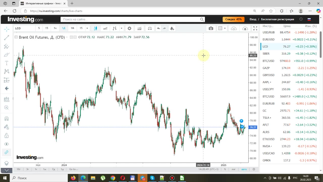Click the back arrow in left toolbar
Viewport: 323px width, 182px height.
click(x=7, y=88)
